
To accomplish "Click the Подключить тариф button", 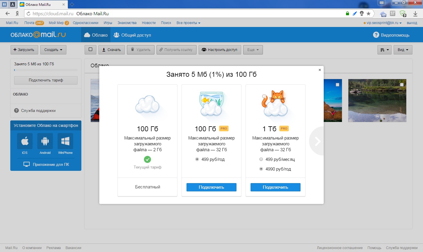I will [46, 80].
